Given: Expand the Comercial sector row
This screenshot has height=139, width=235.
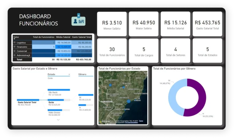Looking at the screenshot, I should click(x=15, y=51).
